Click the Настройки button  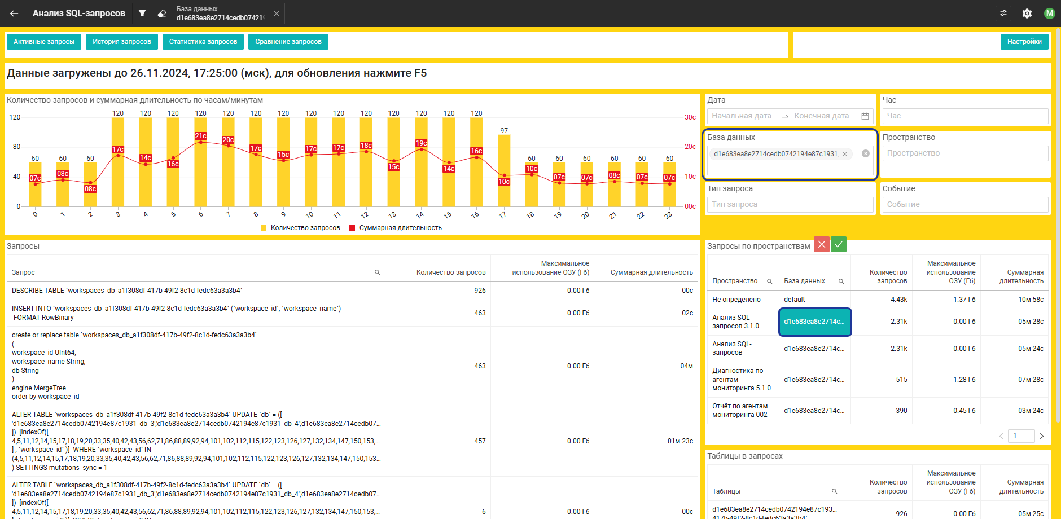coord(1024,42)
